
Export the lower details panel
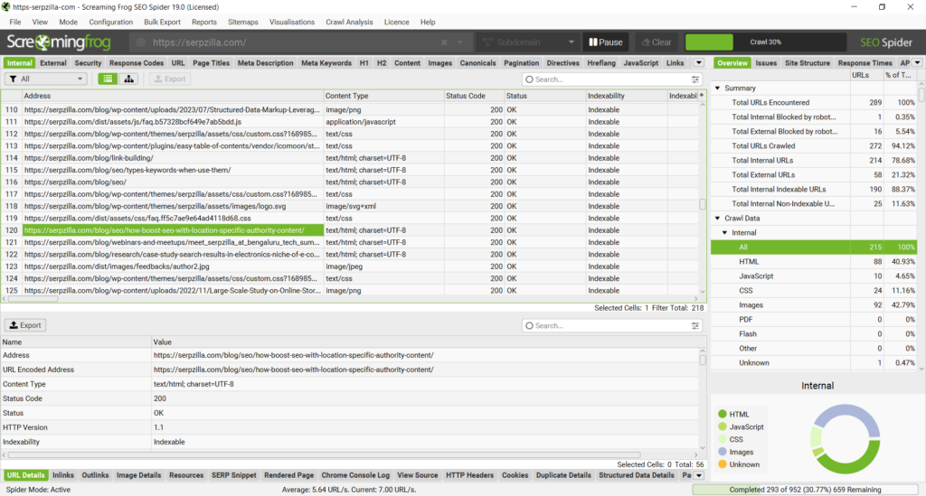[x=25, y=325]
